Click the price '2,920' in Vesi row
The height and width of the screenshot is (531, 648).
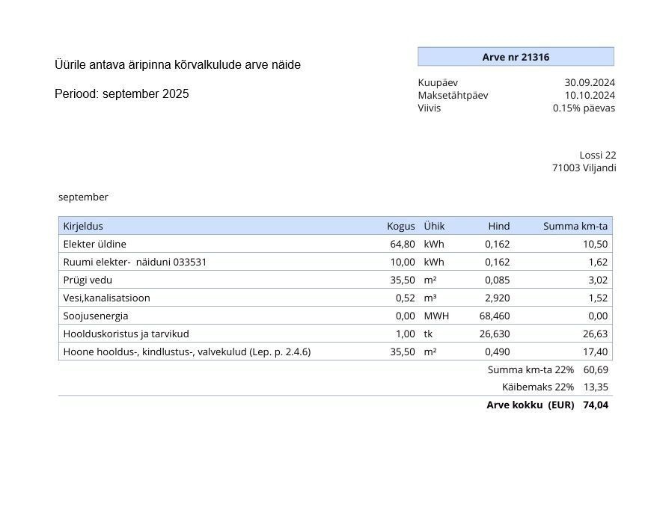497,298
